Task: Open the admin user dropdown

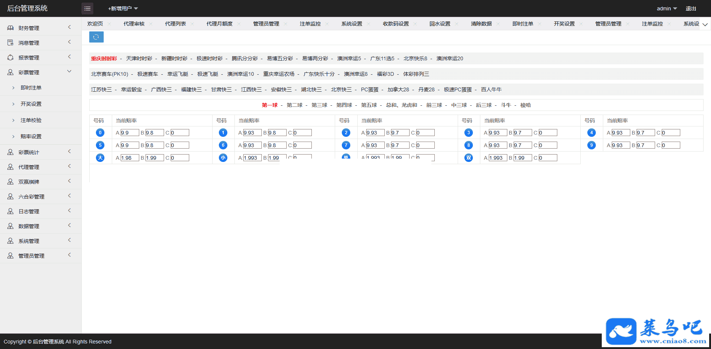Action: point(667,9)
